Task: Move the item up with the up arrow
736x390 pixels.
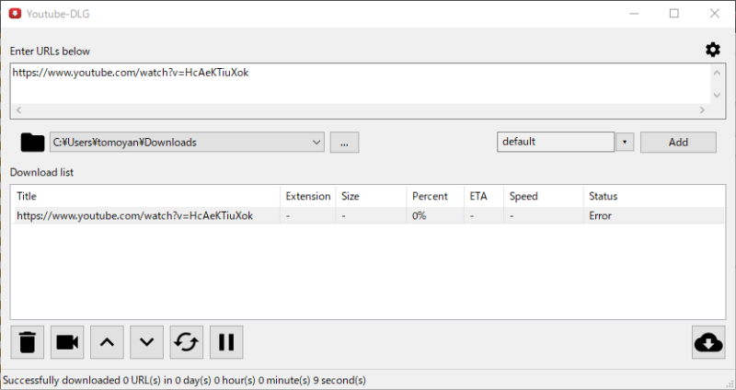Action: tap(107, 342)
